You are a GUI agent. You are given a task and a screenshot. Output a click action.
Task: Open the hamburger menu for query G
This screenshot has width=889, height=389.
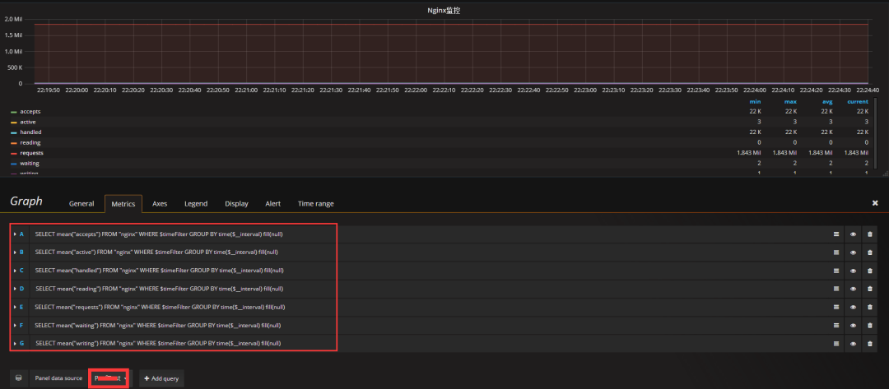tap(835, 343)
